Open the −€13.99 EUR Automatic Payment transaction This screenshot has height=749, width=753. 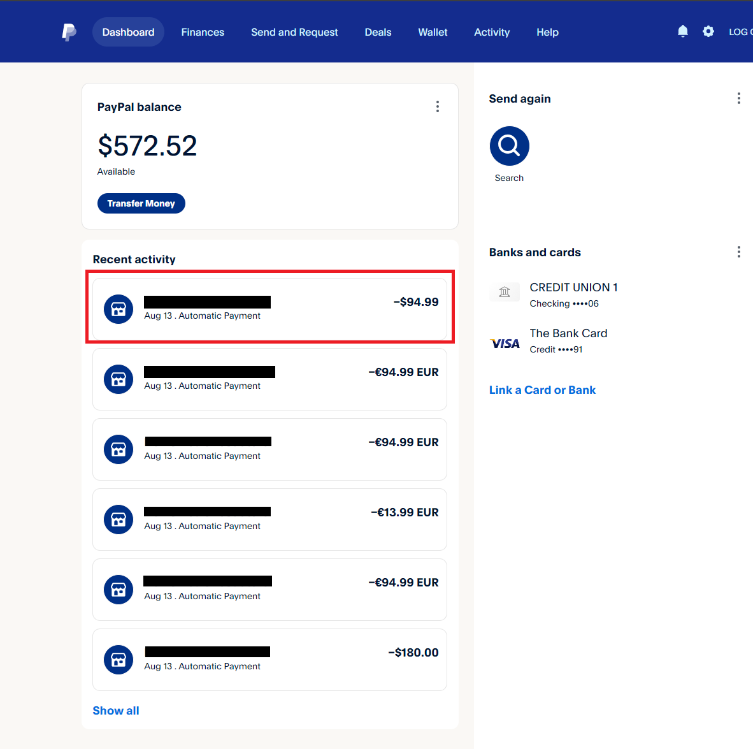[x=269, y=520]
